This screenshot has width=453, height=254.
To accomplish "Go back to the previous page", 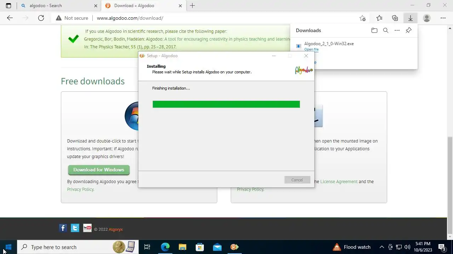I will [x=10, y=18].
